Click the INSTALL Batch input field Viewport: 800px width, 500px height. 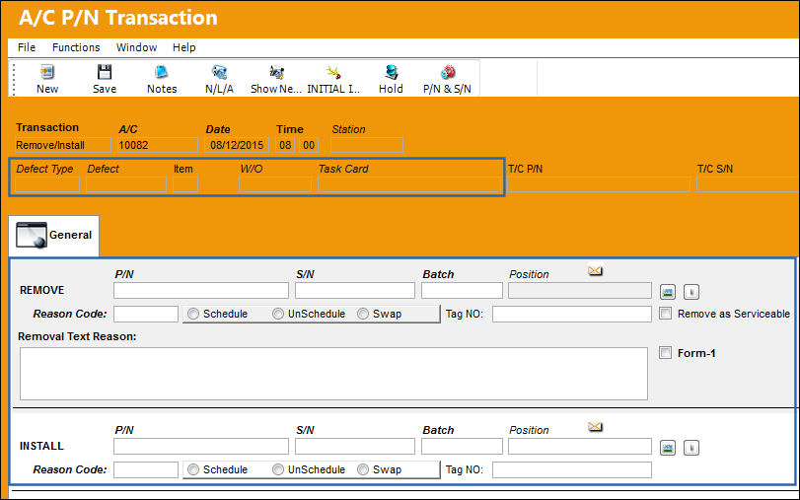[462, 447]
